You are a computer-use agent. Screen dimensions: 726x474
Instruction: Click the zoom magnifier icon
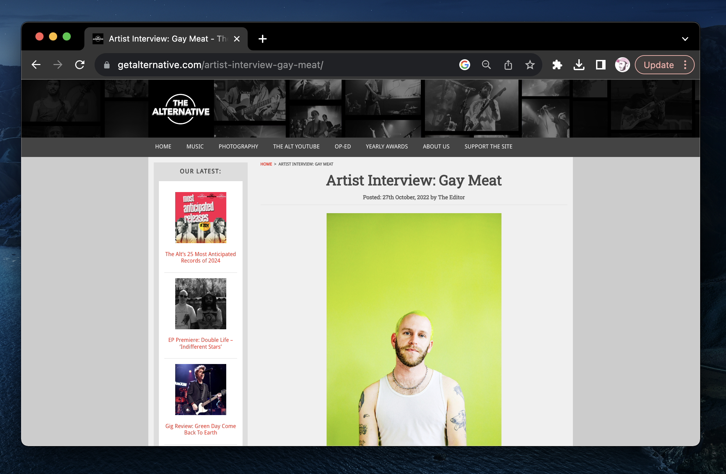486,65
